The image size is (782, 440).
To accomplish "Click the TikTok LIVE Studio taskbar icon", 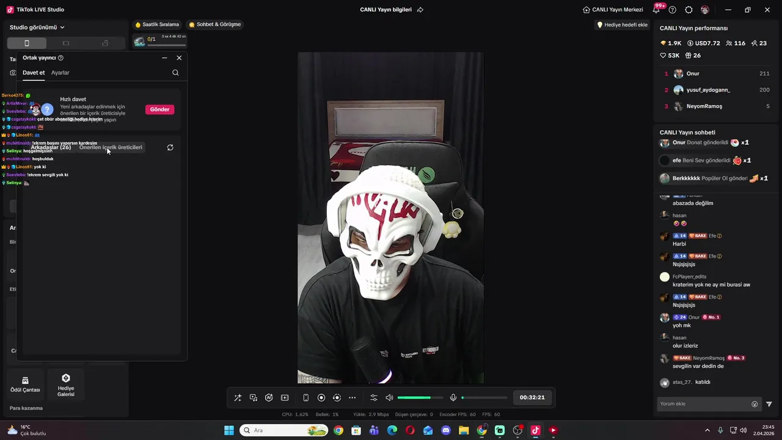I will 535,430.
